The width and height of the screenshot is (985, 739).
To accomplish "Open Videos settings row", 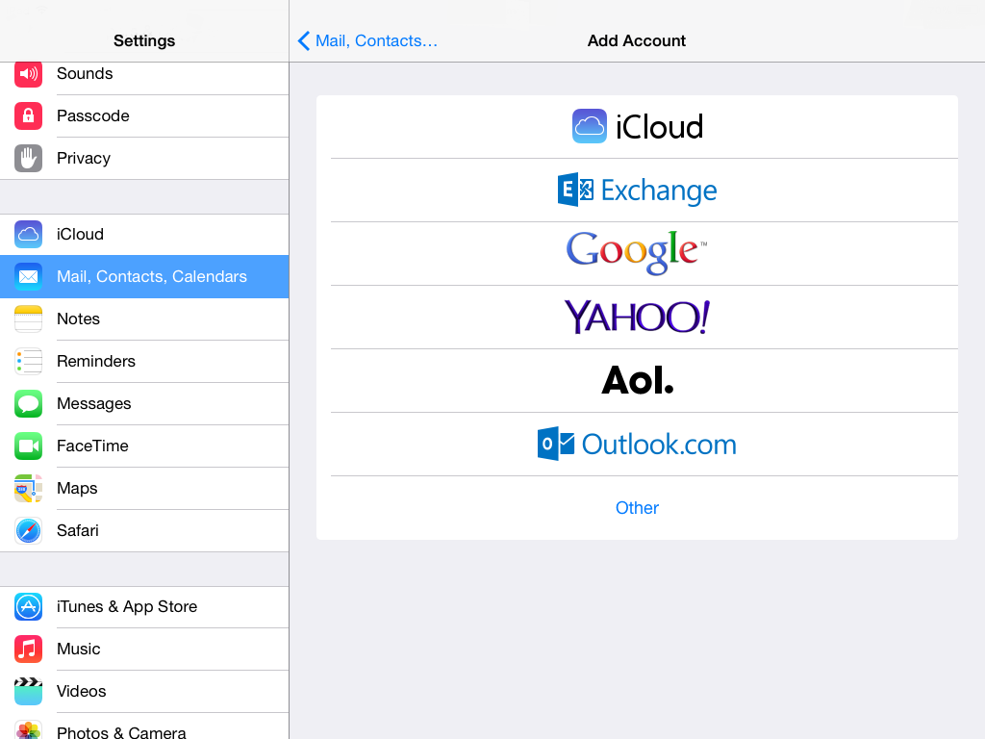I will tap(144, 691).
